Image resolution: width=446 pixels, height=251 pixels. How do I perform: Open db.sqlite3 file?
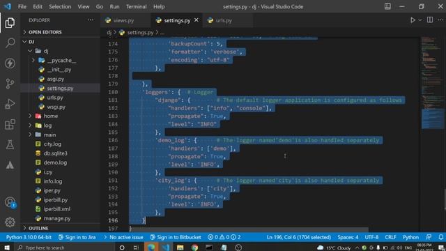pyautogui.click(x=56, y=153)
